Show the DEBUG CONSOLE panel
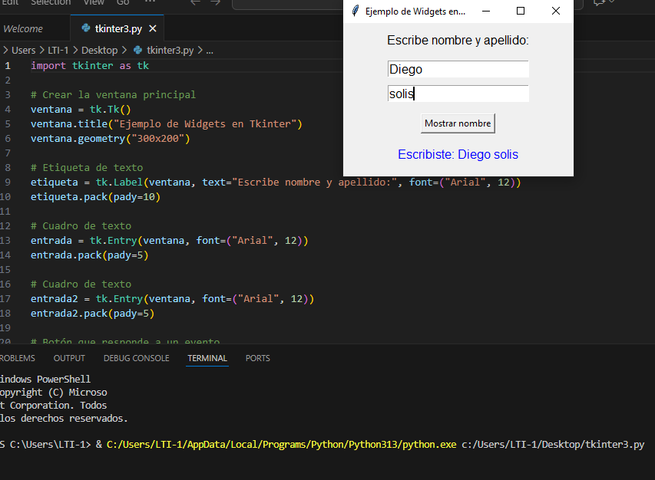 coord(136,358)
